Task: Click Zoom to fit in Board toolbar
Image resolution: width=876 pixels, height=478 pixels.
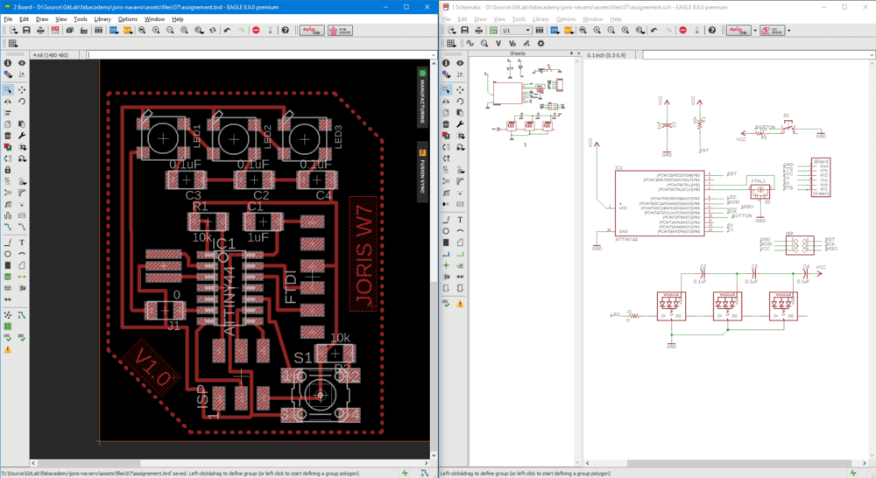Action: [140, 30]
